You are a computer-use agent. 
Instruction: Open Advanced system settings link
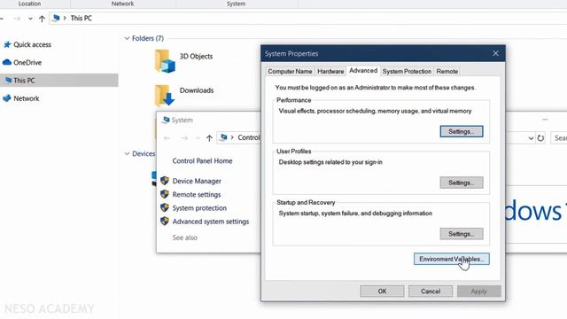click(x=211, y=222)
